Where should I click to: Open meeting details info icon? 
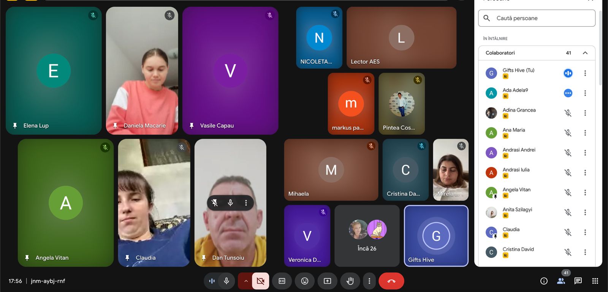pos(544,281)
